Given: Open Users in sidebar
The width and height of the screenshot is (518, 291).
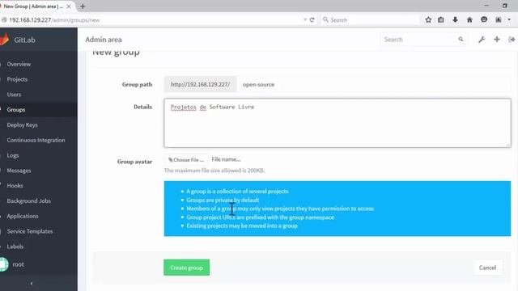Looking at the screenshot, I should 14,95.
